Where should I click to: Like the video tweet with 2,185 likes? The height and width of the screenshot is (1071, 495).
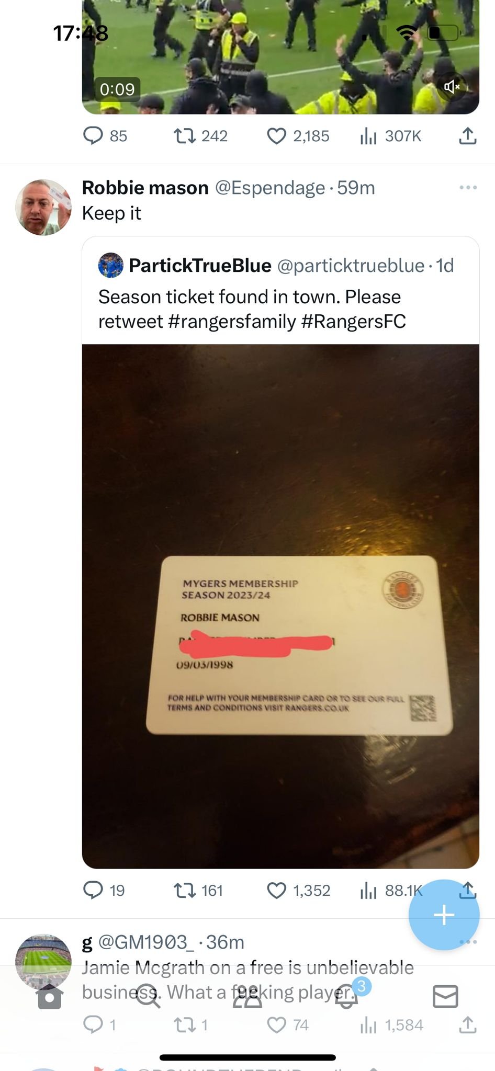coord(298,136)
